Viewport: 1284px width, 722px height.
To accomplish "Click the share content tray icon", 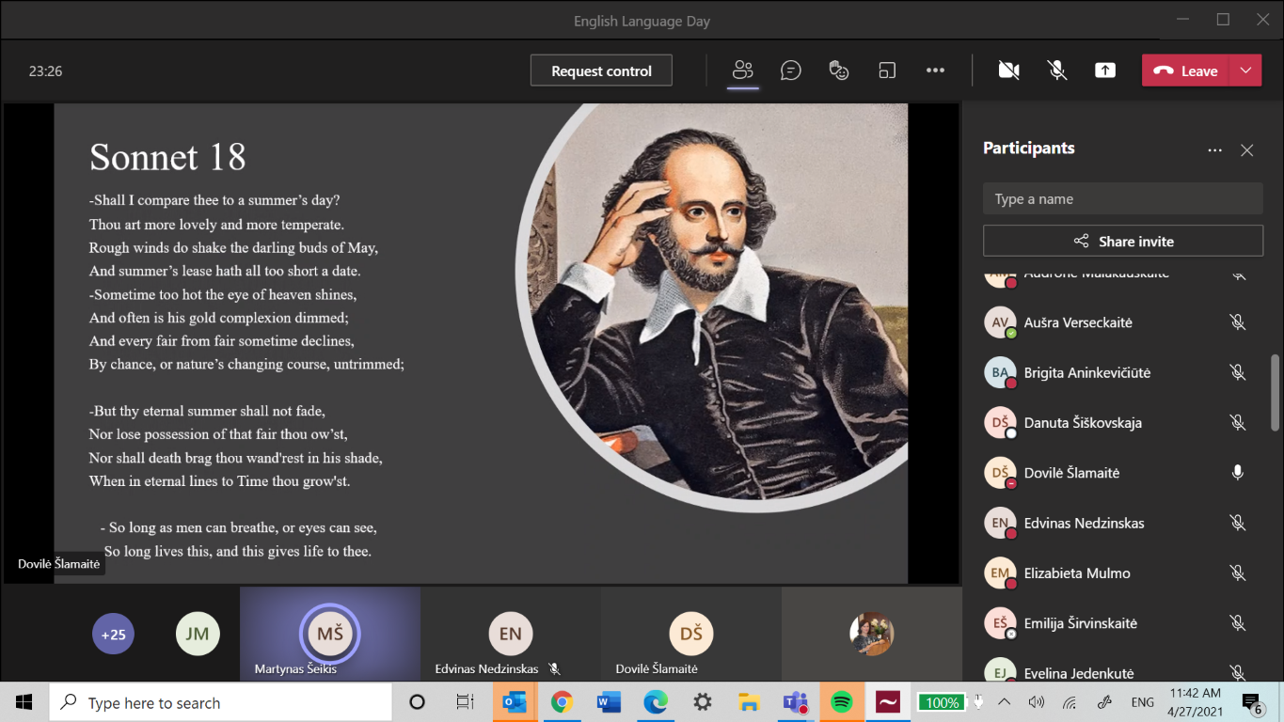I will [1105, 71].
